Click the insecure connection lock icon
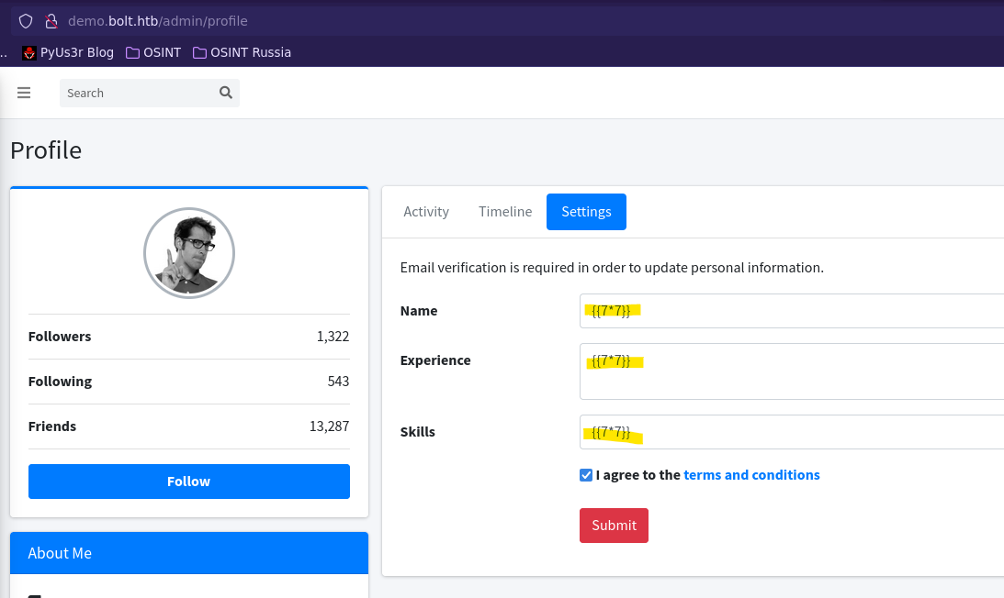This screenshot has width=1004, height=598. [51, 21]
